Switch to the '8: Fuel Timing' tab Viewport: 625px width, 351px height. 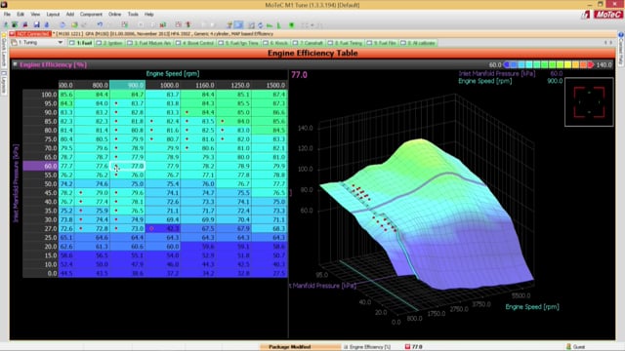(345, 43)
